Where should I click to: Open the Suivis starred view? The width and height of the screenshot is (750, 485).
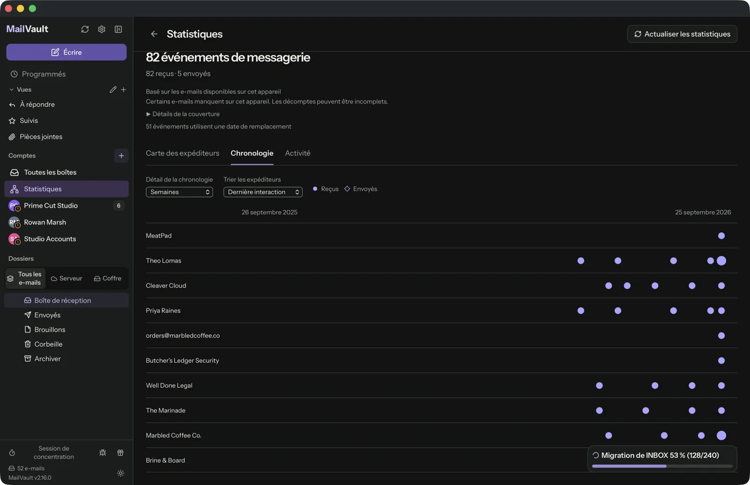click(x=66, y=121)
